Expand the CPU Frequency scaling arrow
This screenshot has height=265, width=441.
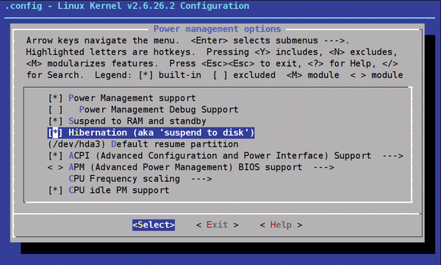(x=201, y=179)
